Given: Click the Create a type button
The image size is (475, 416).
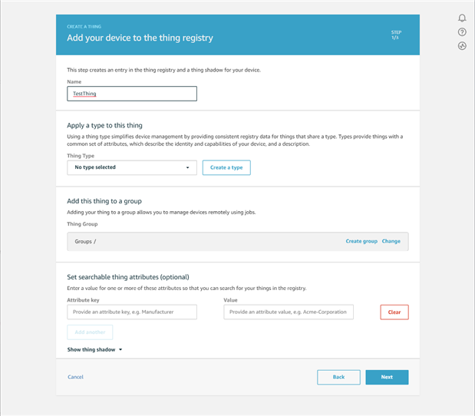Looking at the screenshot, I should click(226, 167).
